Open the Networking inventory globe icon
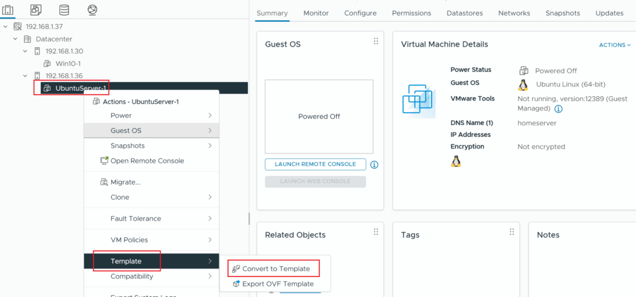The height and width of the screenshot is (297, 636). click(x=92, y=9)
